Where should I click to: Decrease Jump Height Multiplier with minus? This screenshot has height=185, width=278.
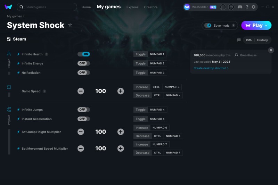81,132
